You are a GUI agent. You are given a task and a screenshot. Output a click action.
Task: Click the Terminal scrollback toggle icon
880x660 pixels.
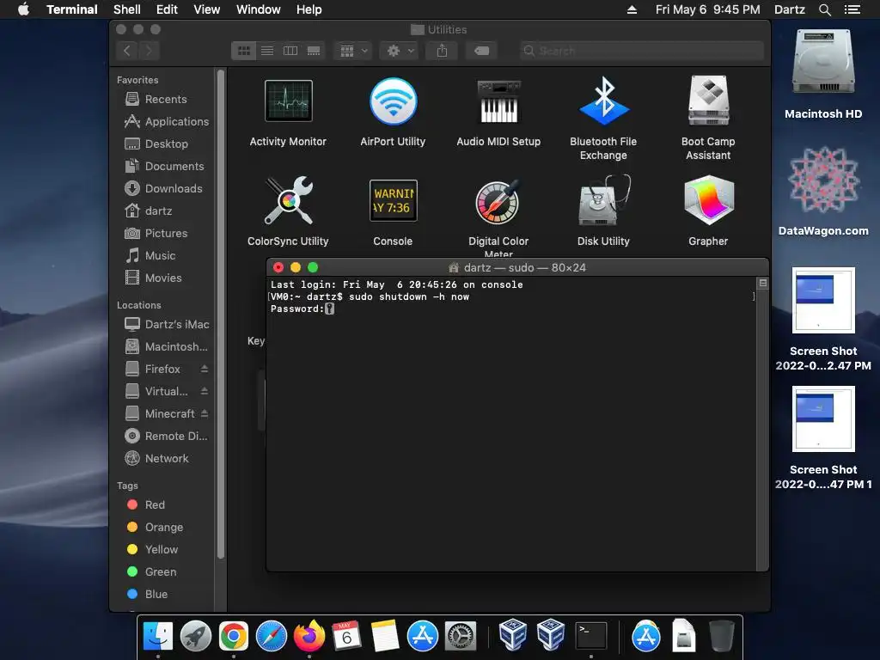pos(763,284)
